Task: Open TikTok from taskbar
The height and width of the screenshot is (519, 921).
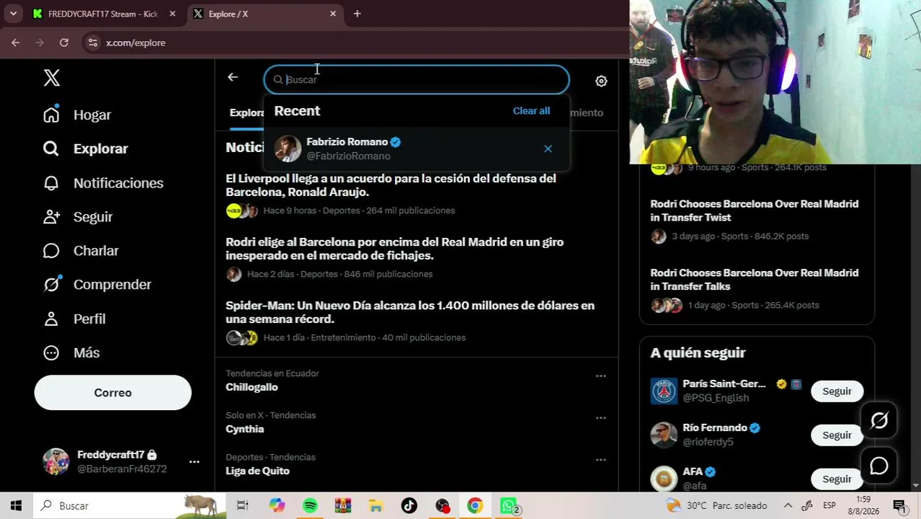Action: click(x=409, y=506)
